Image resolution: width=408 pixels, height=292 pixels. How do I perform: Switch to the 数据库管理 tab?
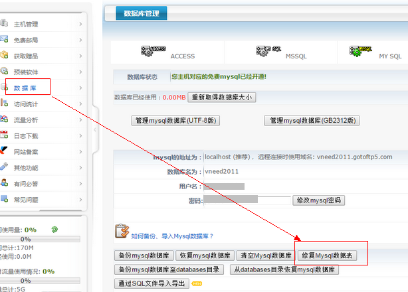point(141,13)
